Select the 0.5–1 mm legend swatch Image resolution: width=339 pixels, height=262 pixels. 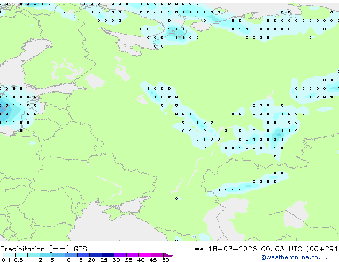(x=21, y=255)
